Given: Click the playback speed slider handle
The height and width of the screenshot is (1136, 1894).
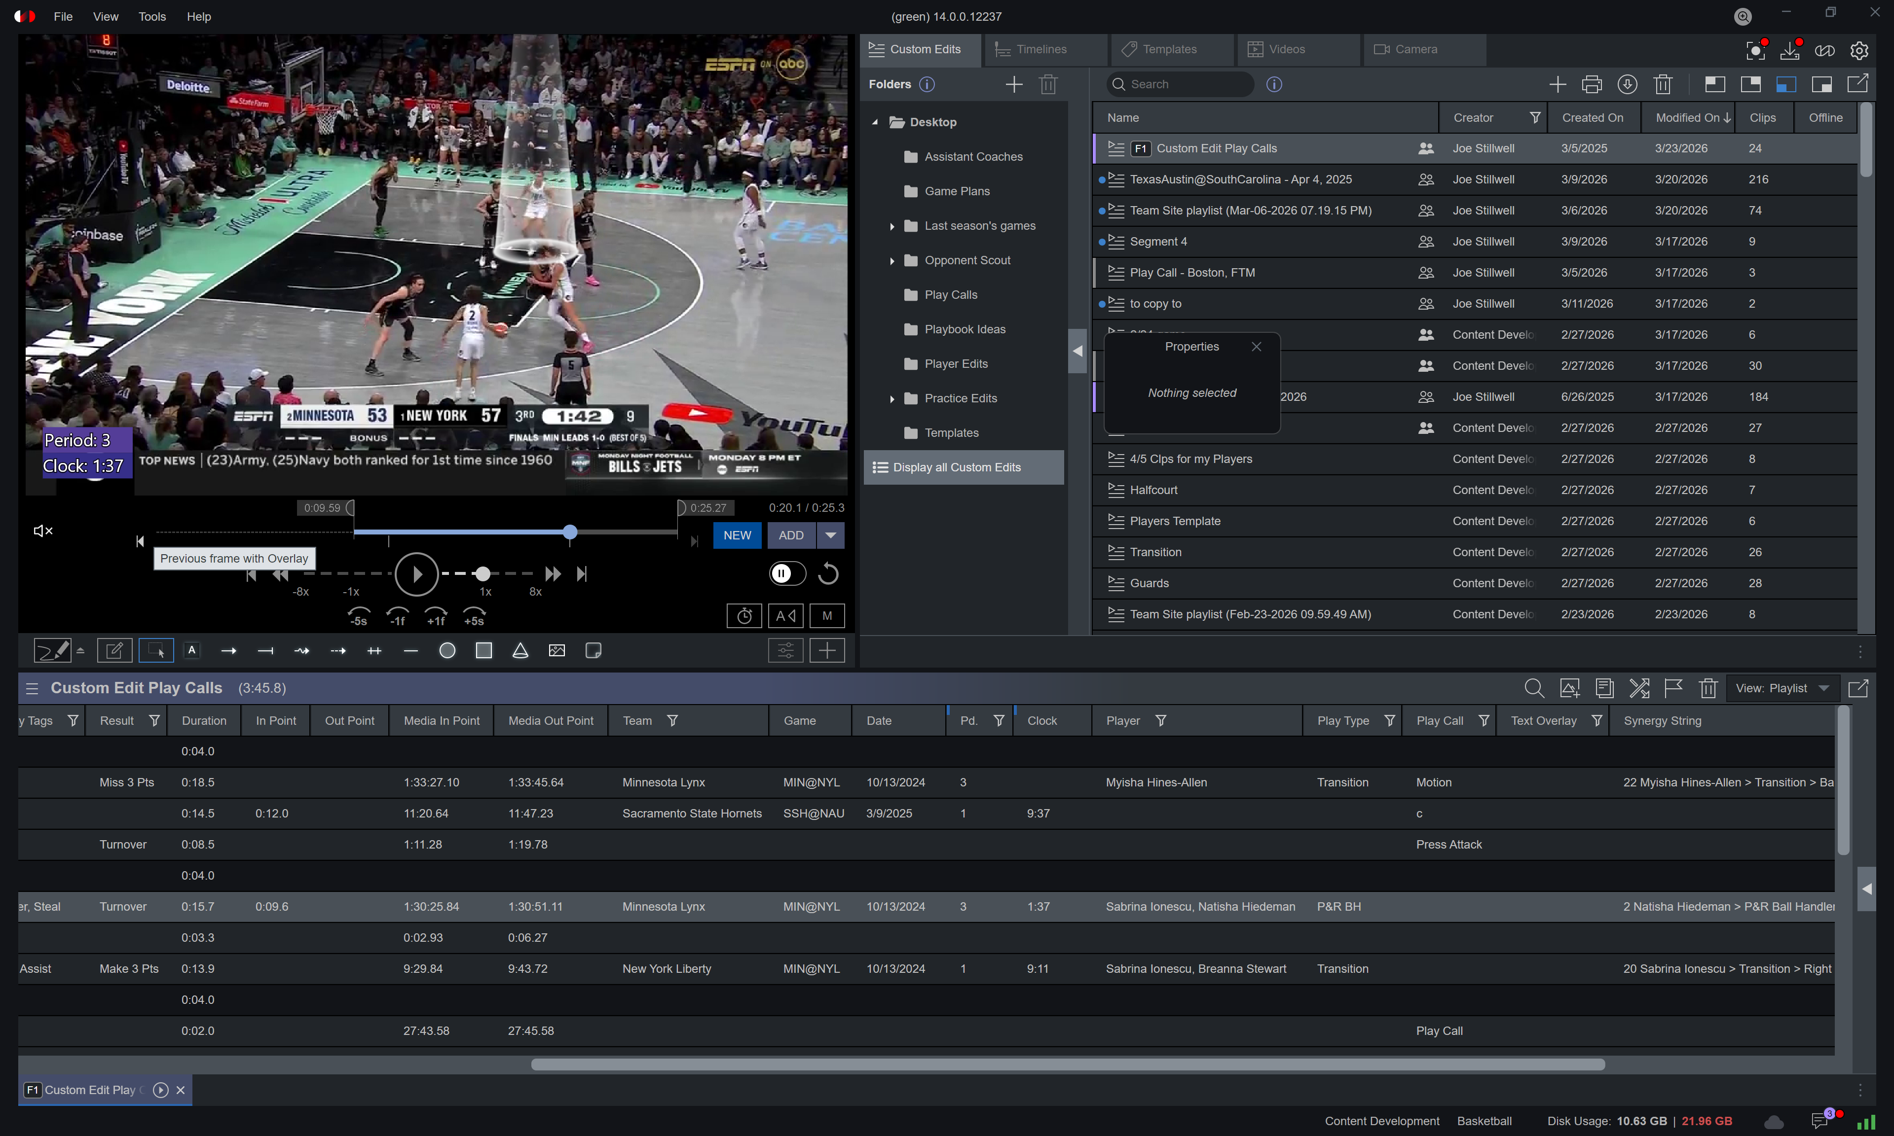Looking at the screenshot, I should coord(482,573).
